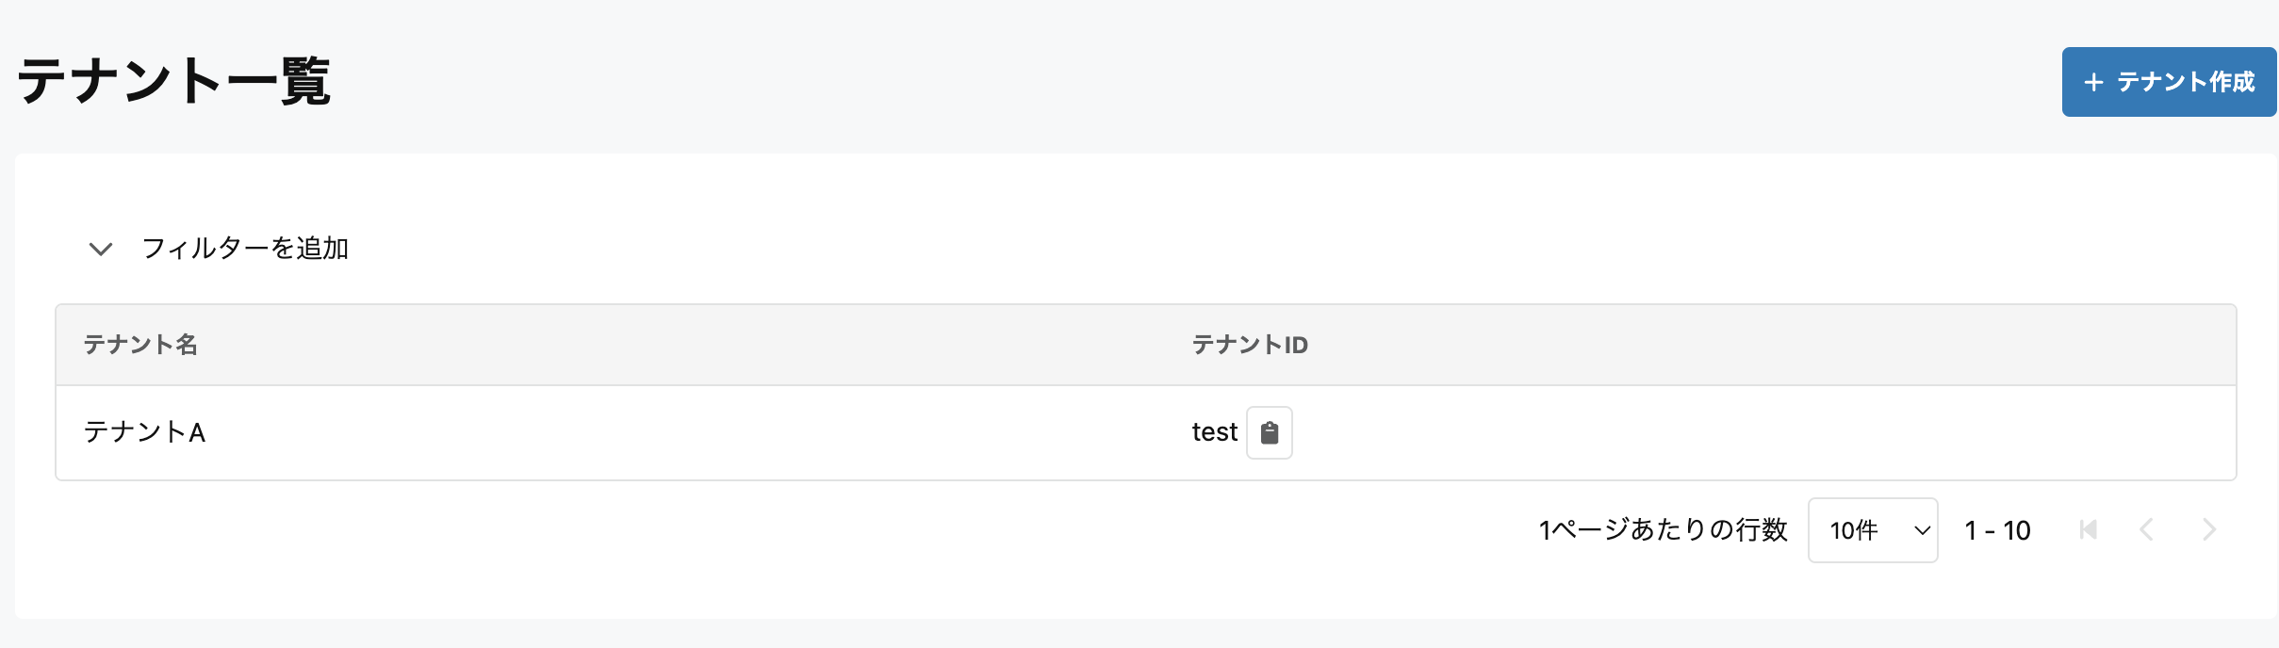The image size is (2279, 648).
Task: Click the clipboard copy icon next to test
Action: point(1270,432)
